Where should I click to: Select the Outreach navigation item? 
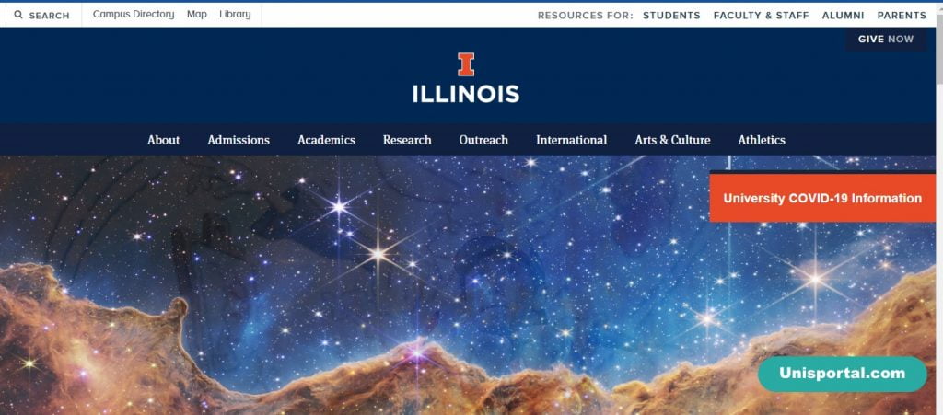pyautogui.click(x=483, y=140)
